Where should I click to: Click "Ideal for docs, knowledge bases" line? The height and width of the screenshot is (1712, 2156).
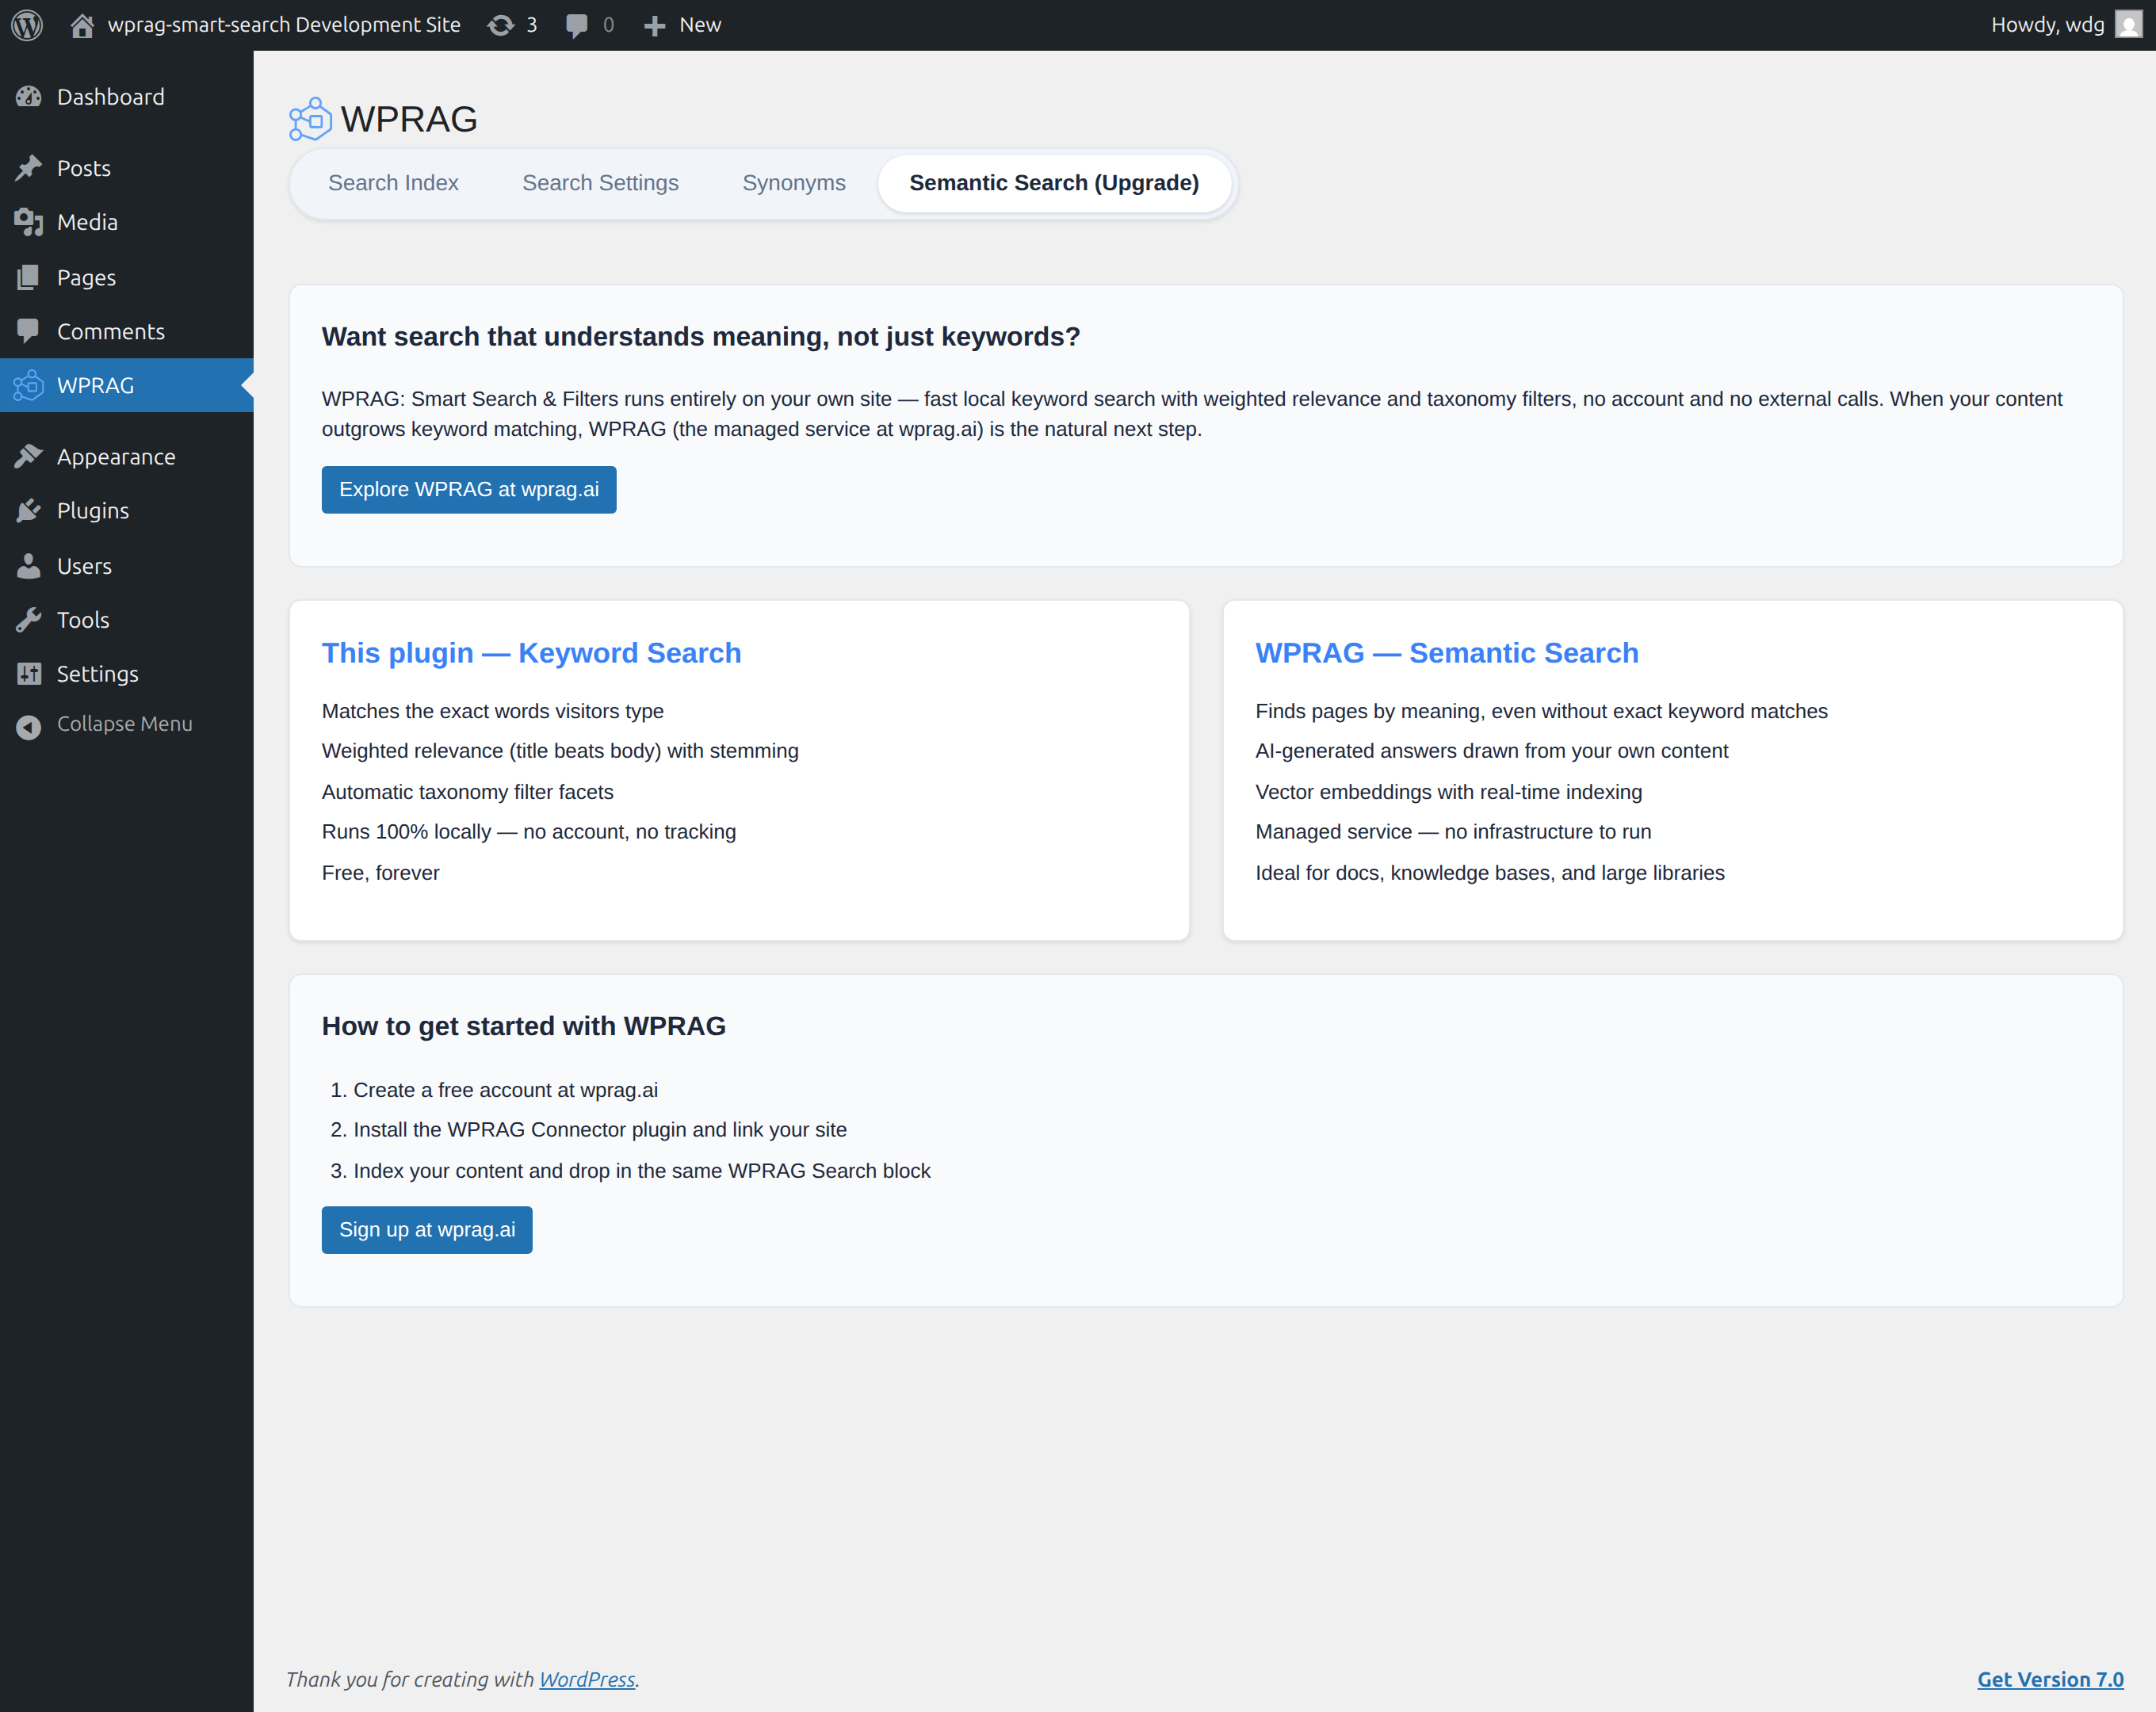click(1490, 873)
